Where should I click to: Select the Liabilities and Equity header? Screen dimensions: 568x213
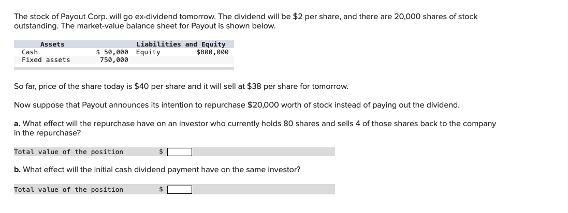[x=181, y=44]
